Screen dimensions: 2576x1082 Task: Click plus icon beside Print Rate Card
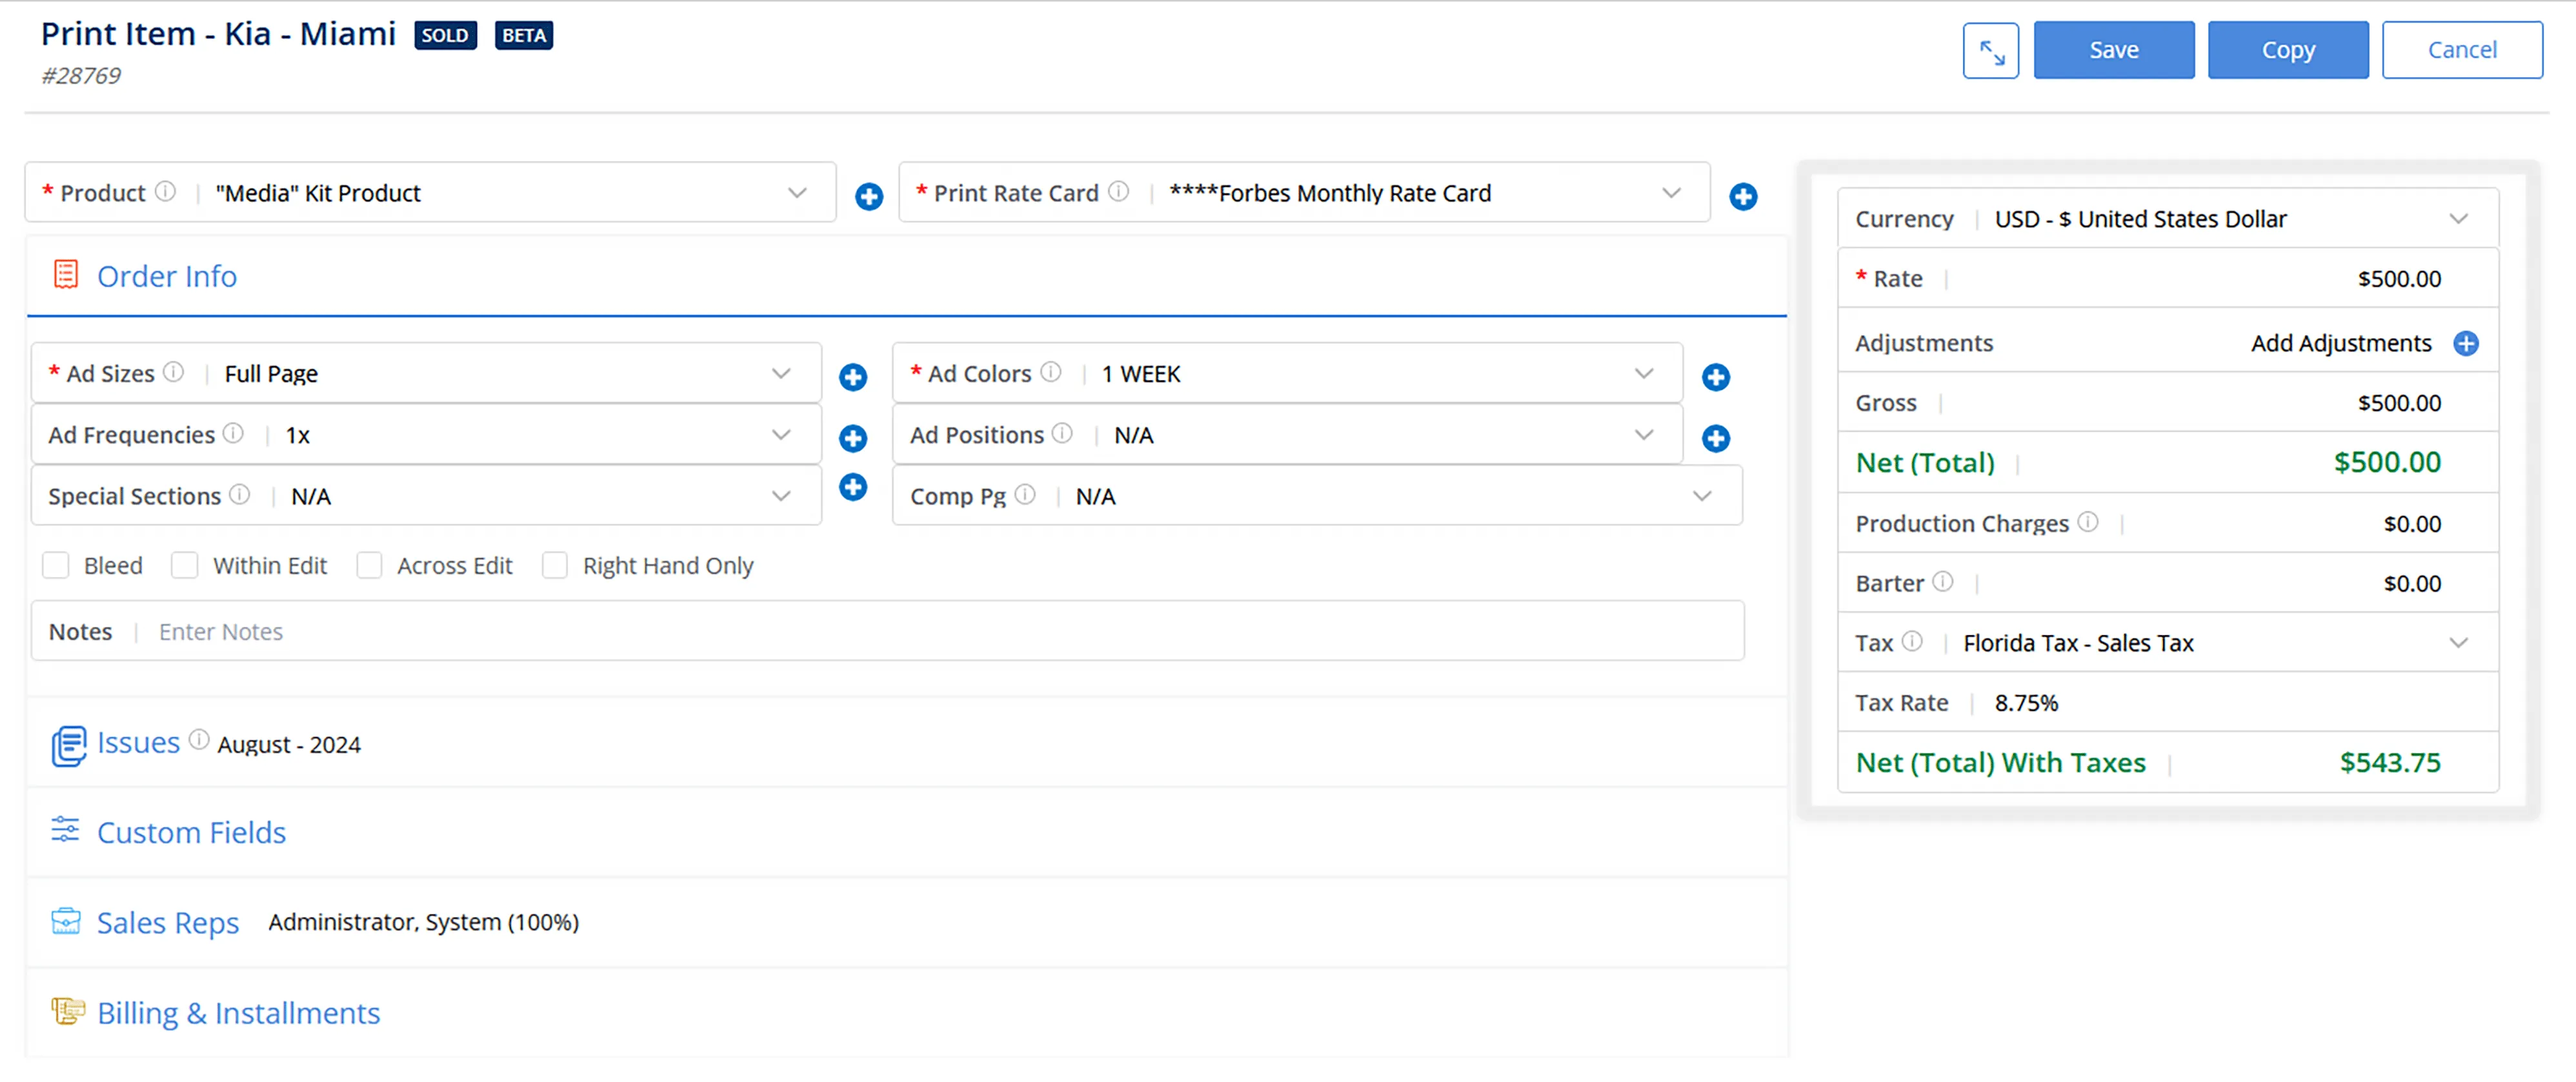point(1742,196)
